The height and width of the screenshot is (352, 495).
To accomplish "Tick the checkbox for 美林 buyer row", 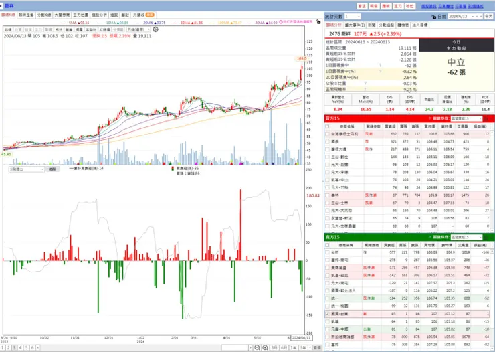I will [x=327, y=195].
